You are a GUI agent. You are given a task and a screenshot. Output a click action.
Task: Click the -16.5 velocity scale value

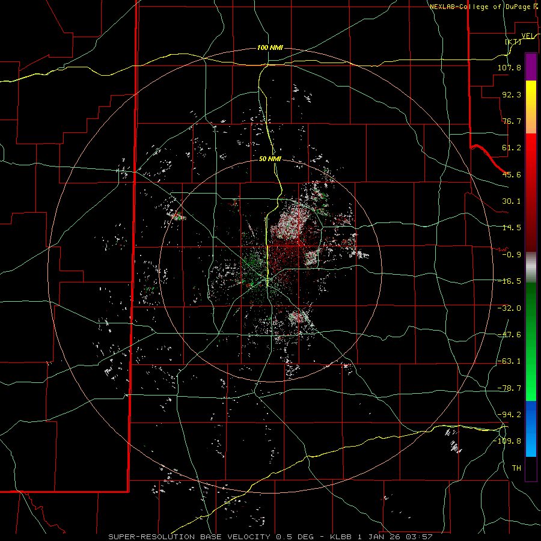tap(509, 281)
